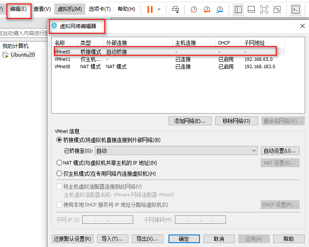The image size is (309, 247).
Task: Pause the virtual machine with the orange pause icon
Action: (150, 9)
